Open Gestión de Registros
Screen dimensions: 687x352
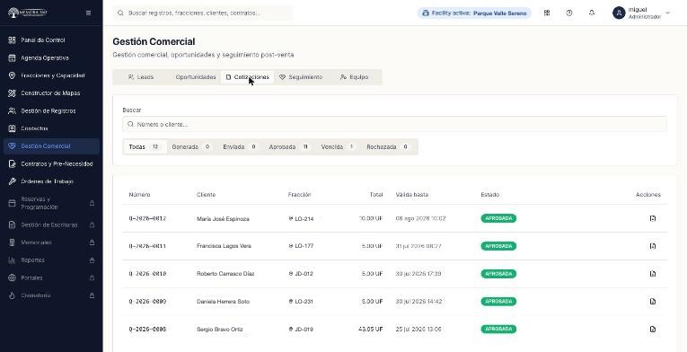pyautogui.click(x=51, y=111)
